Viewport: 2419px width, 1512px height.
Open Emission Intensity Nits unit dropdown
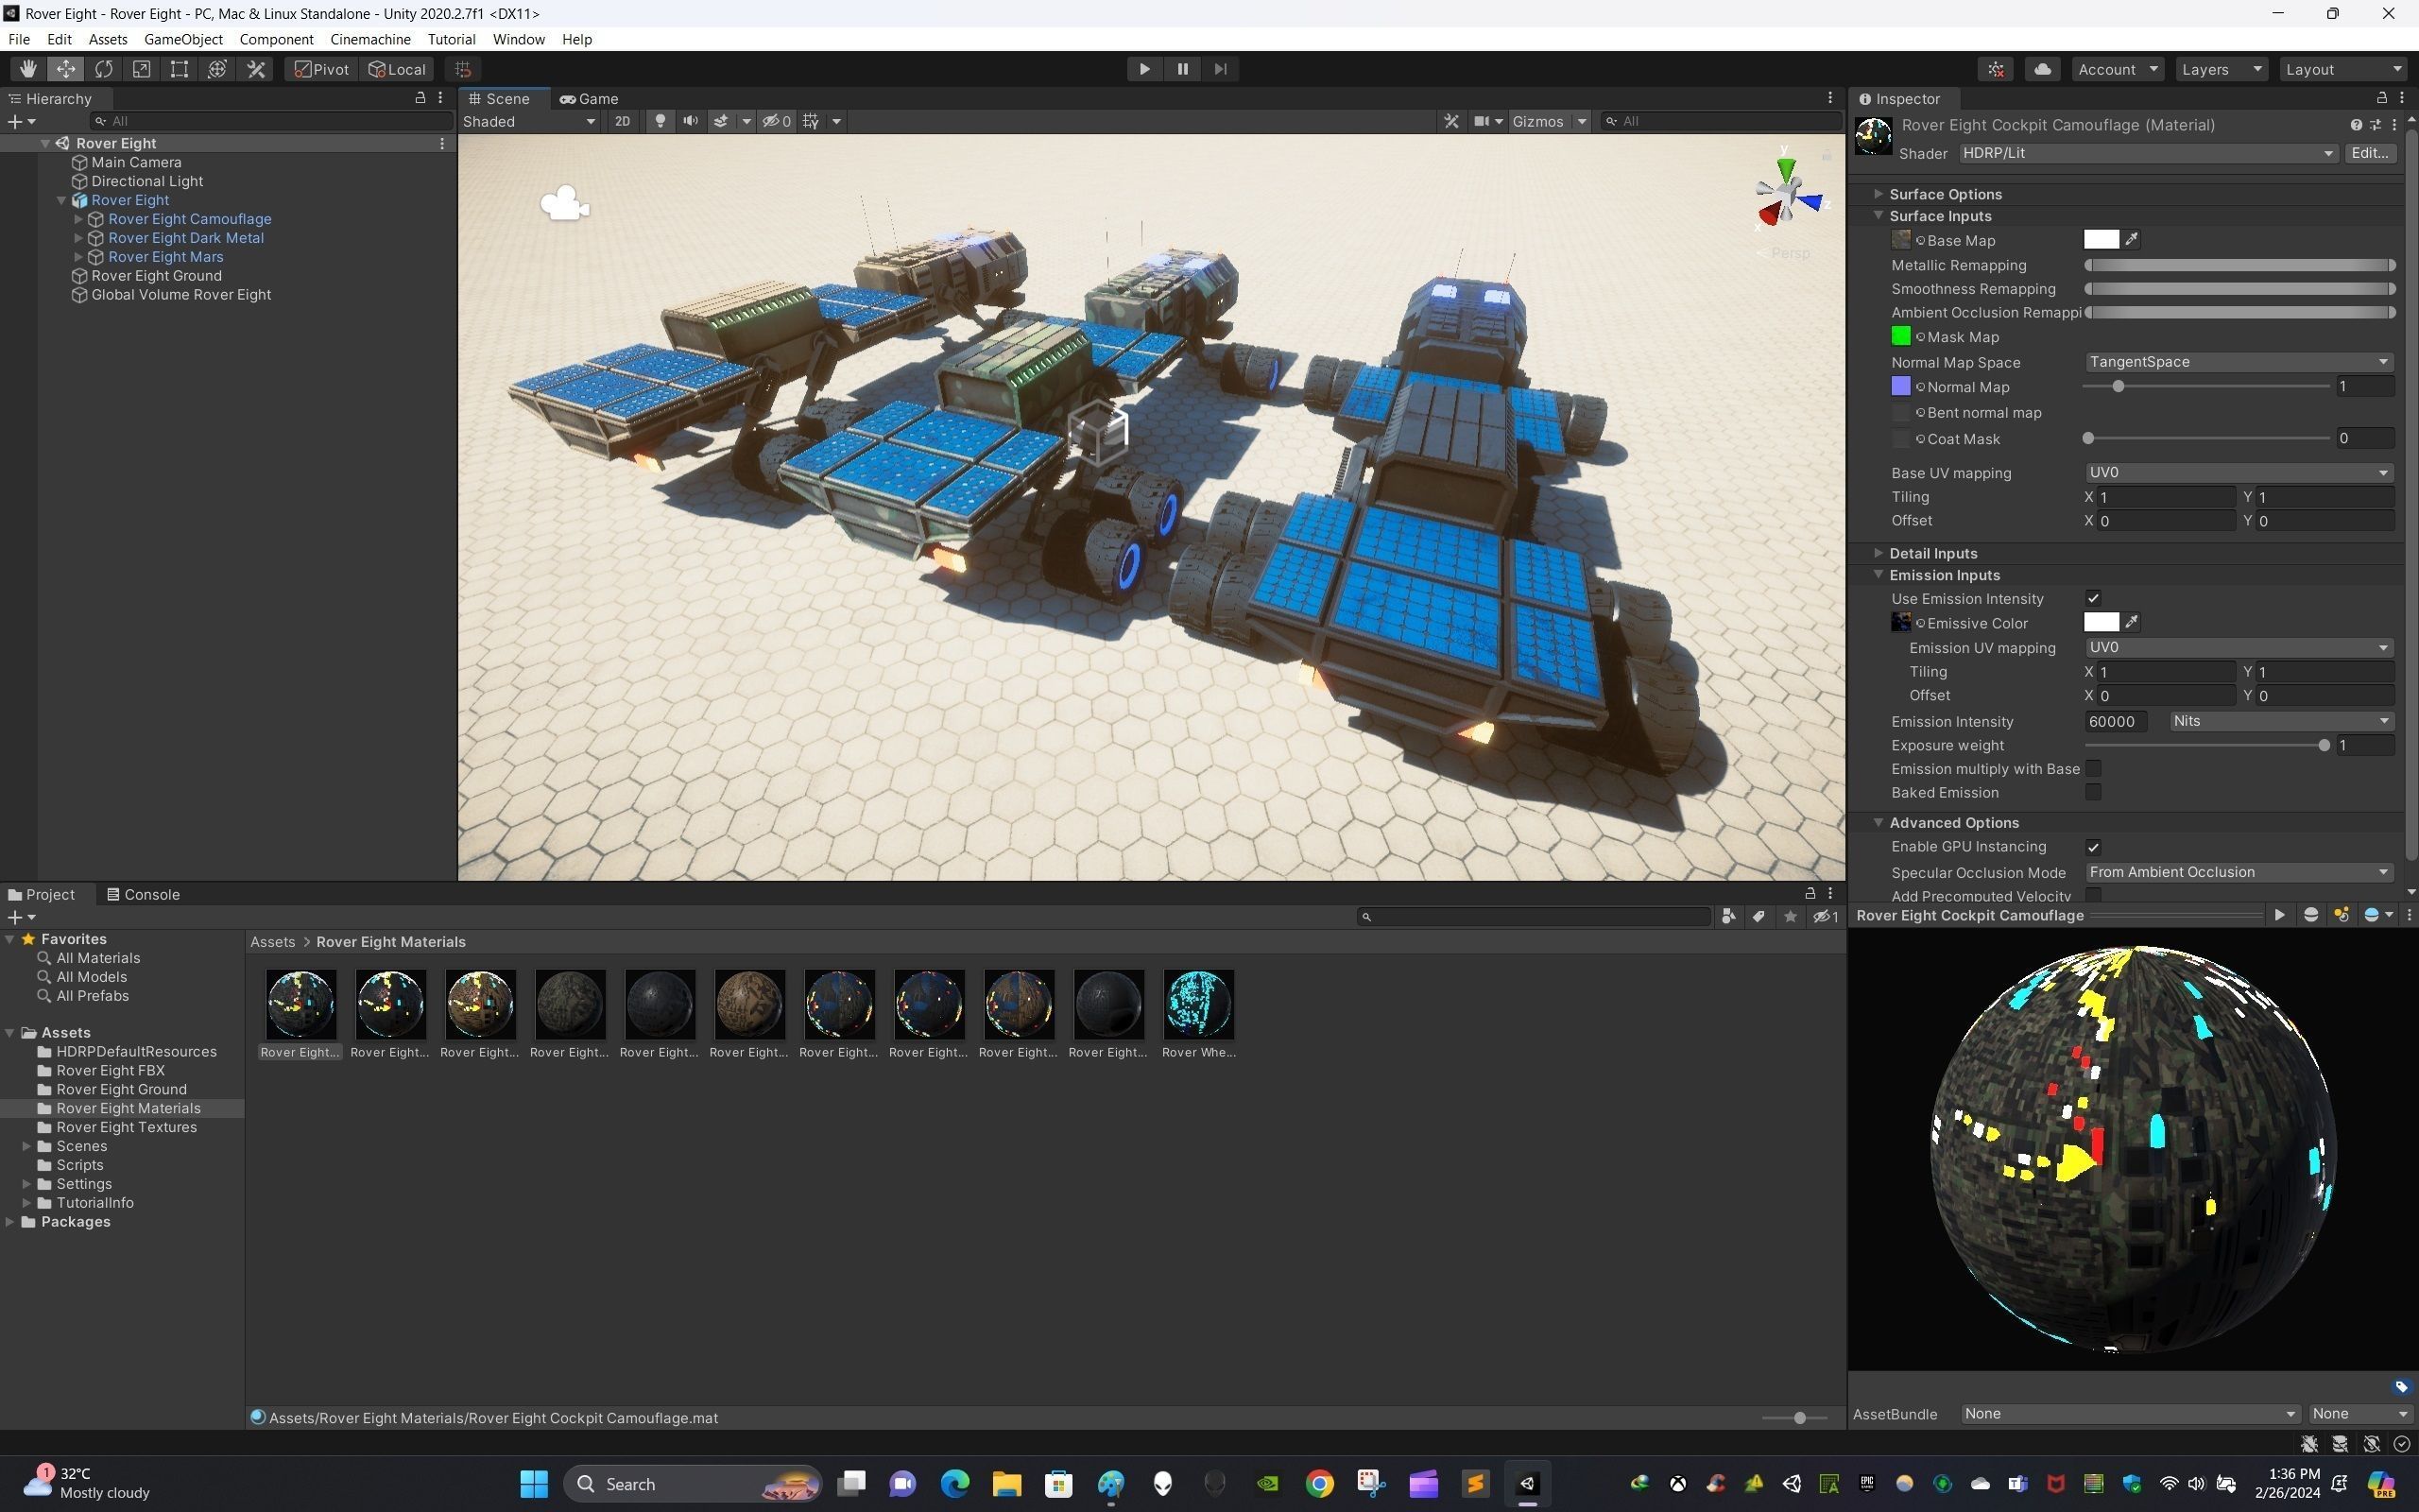coord(2281,721)
